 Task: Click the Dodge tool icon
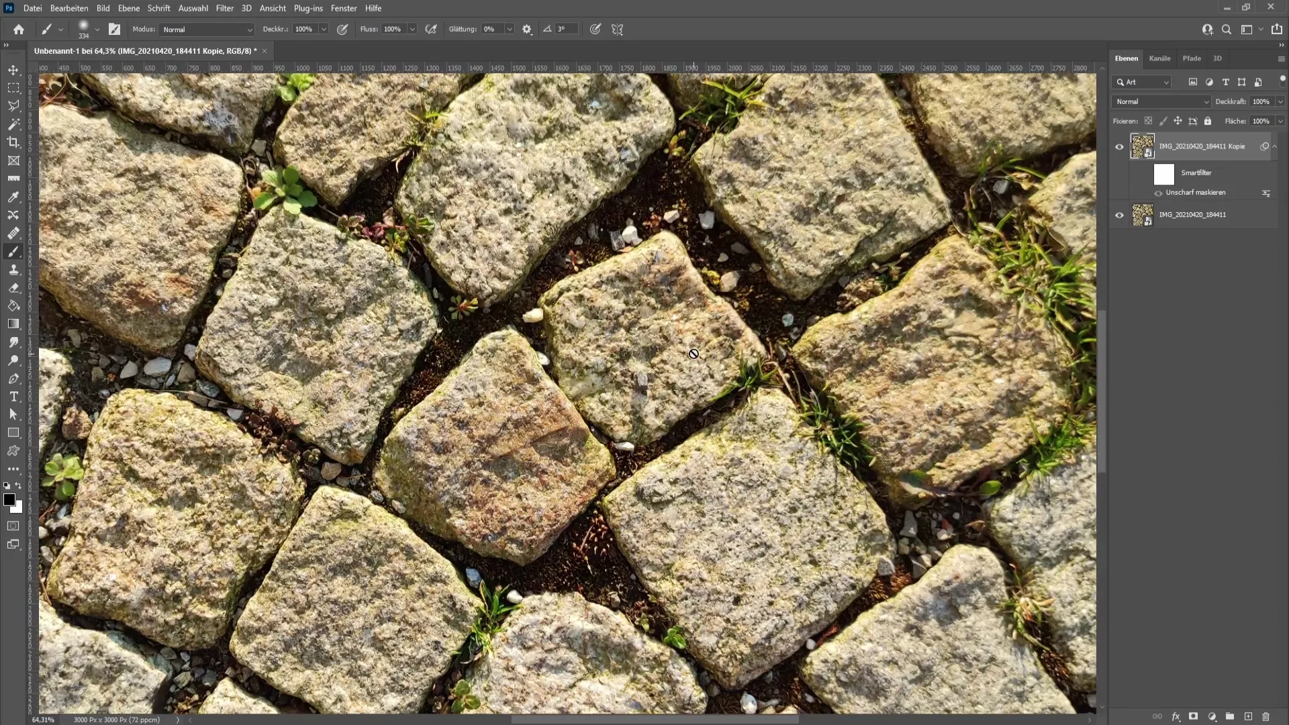click(13, 360)
